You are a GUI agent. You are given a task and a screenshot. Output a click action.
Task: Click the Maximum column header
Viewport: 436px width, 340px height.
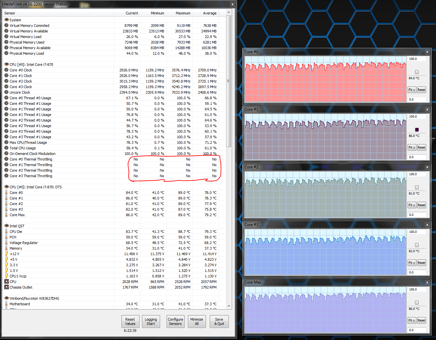pos(179,13)
